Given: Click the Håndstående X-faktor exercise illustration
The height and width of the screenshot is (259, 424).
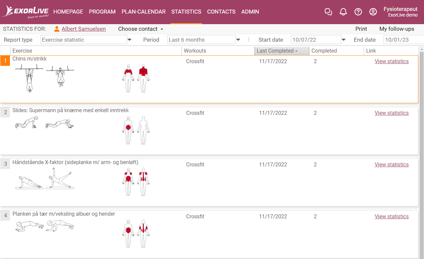Looking at the screenshot, I should coord(45,178).
